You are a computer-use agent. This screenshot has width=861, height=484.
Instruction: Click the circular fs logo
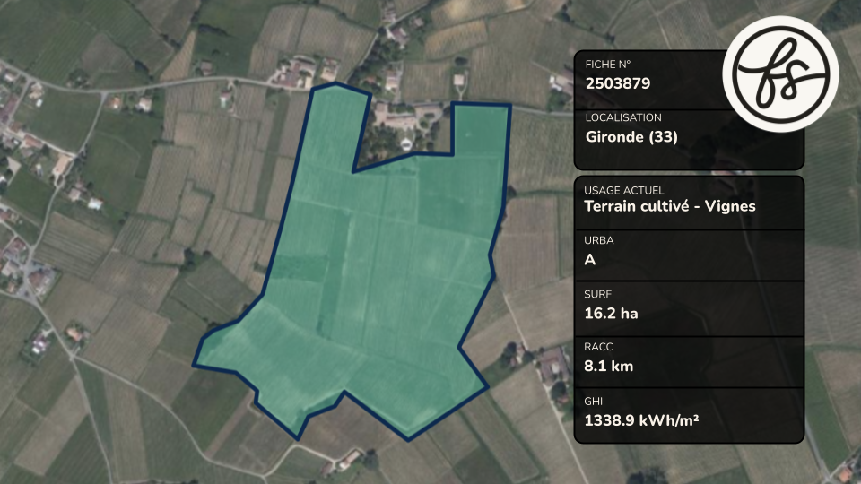pos(780,74)
